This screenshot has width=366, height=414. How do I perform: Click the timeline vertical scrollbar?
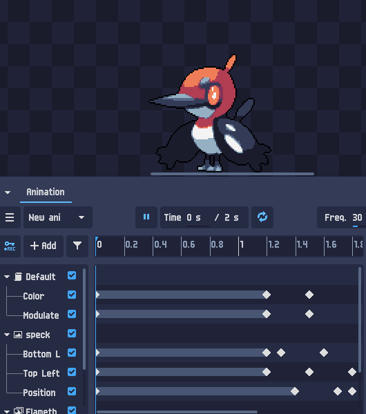point(360,319)
